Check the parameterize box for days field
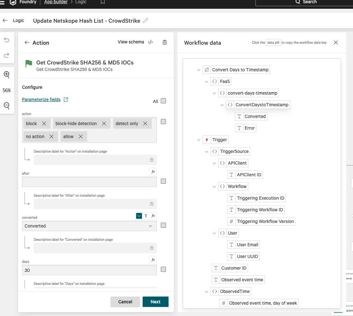The width and height of the screenshot is (353, 316). pyautogui.click(x=163, y=270)
